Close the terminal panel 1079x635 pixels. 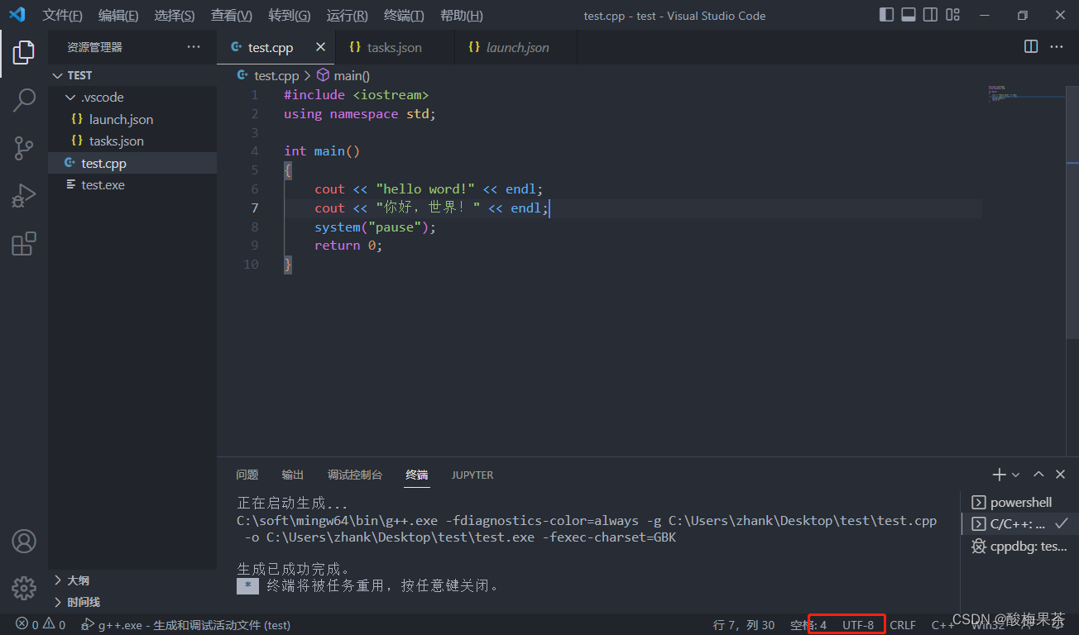1061,475
